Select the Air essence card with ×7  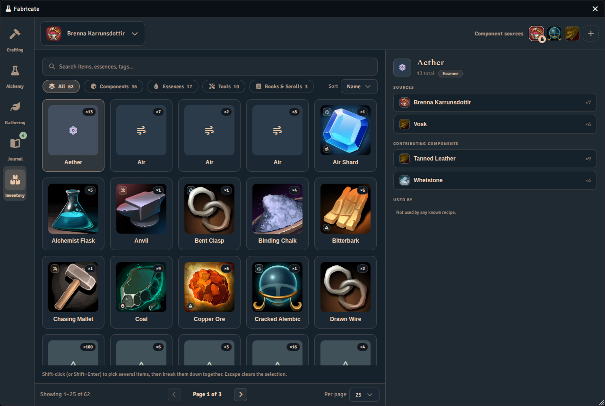click(141, 135)
